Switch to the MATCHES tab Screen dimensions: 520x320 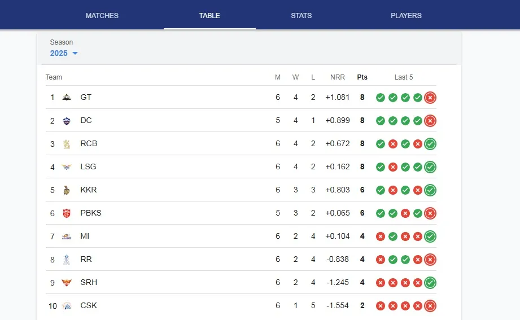coord(102,15)
